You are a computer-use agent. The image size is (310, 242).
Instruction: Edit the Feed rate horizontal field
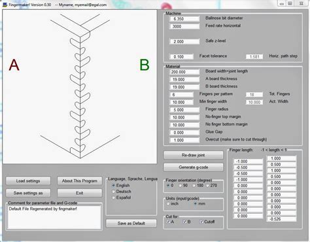(184, 26)
